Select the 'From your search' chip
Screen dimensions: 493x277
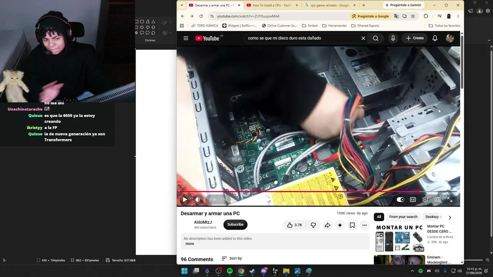point(403,217)
